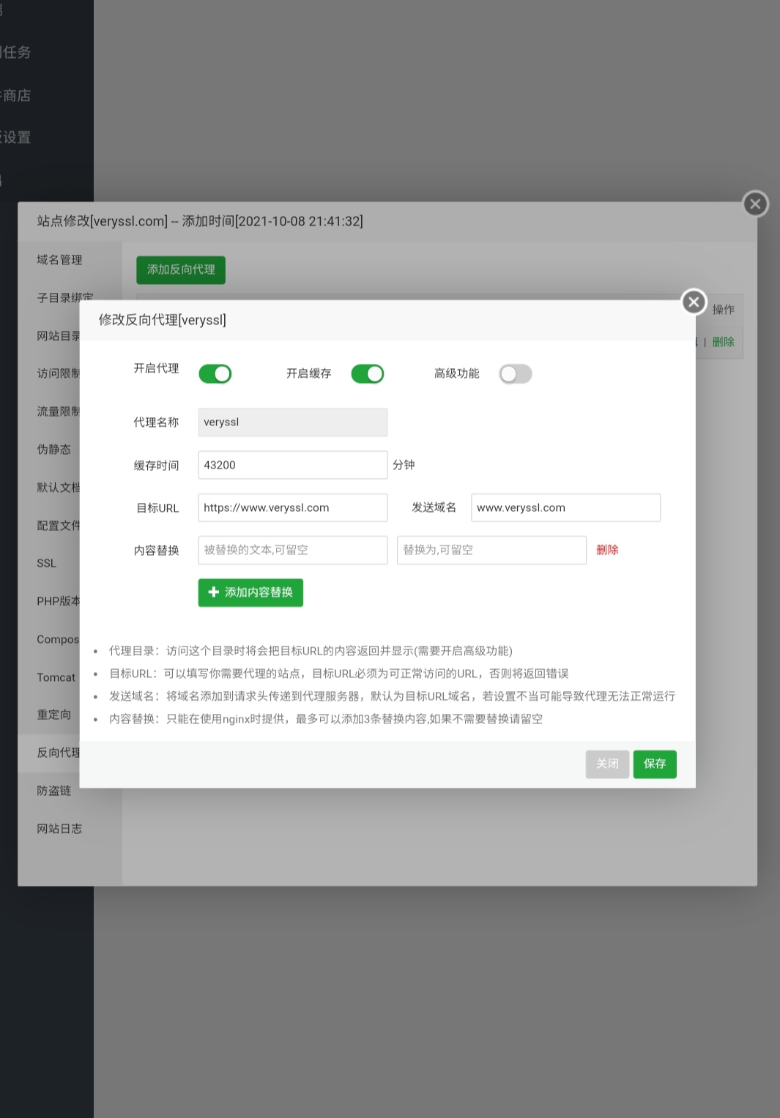Disable the 开启代理 switch
Viewport: 780px width, 1118px height.
tap(215, 373)
